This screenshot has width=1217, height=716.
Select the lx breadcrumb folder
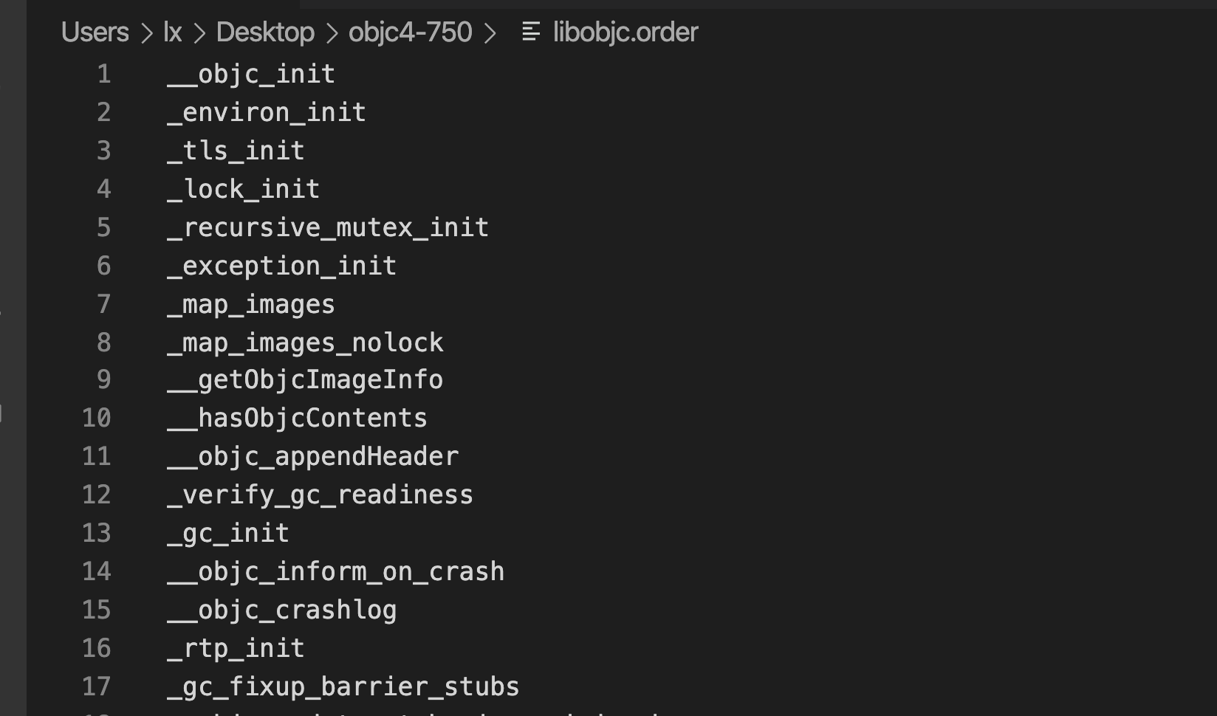[x=173, y=32]
